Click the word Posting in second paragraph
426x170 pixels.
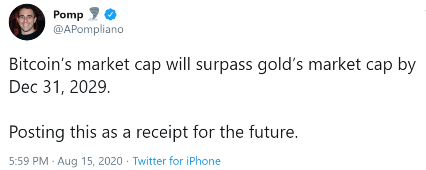[37, 133]
